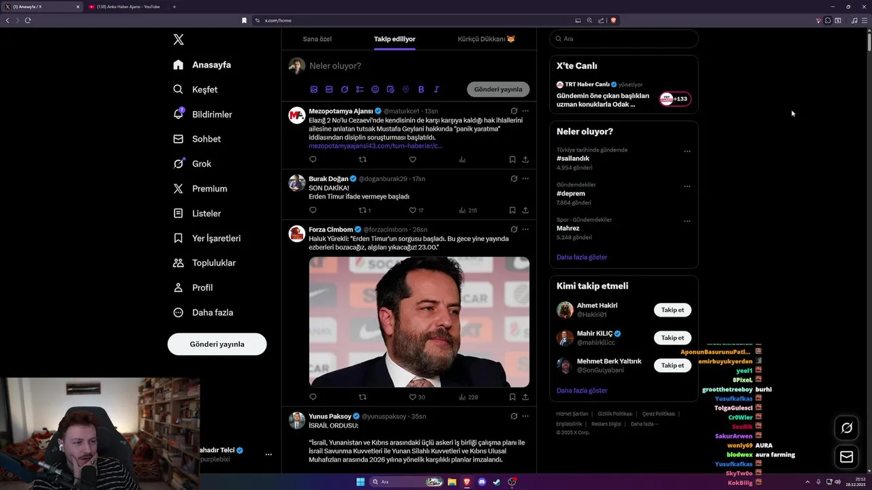Viewport: 872px width, 490px height.
Task: Open more options on Mezopotamya Ajansı post
Action: point(525,111)
